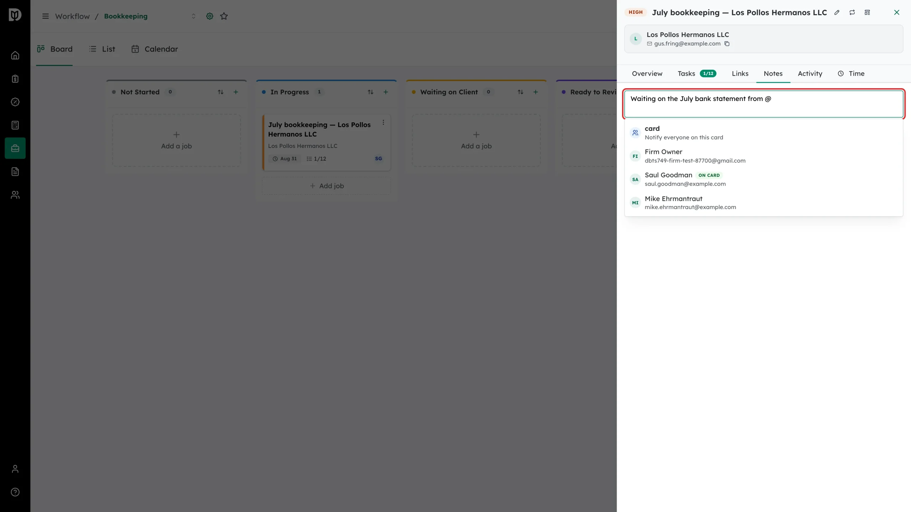Viewport: 911px width, 512px height.
Task: Switch to the Tasks tab
Action: (x=697, y=74)
